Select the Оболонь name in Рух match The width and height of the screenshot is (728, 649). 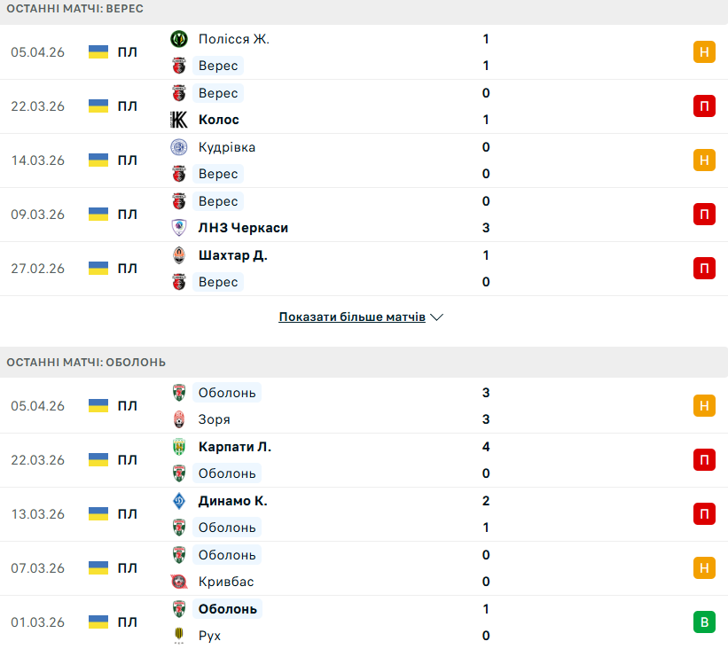[x=228, y=609]
